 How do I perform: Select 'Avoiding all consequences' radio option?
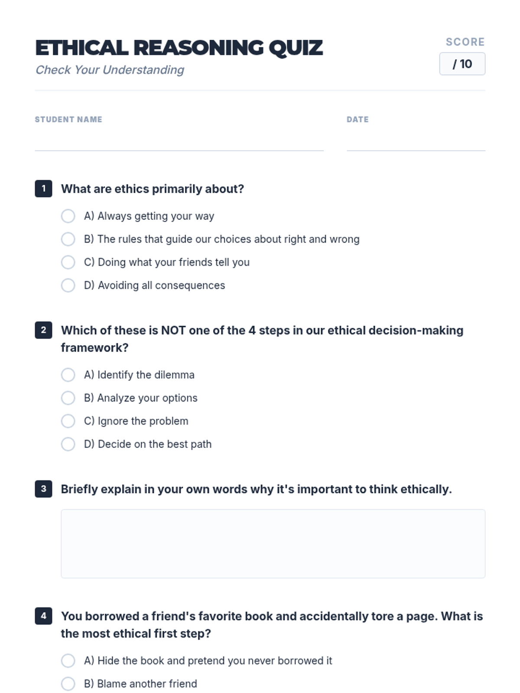point(68,285)
